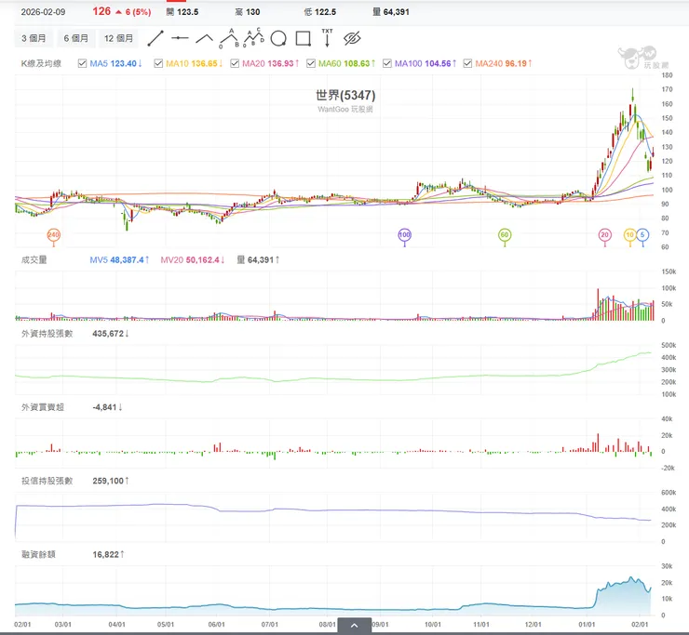Select the trend line drawing tool

tap(155, 39)
